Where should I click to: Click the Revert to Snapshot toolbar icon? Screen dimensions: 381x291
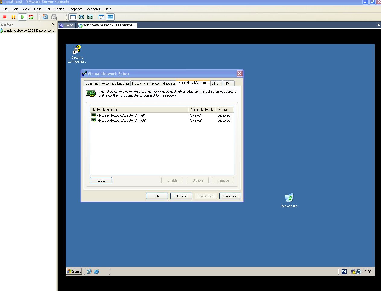54,17
